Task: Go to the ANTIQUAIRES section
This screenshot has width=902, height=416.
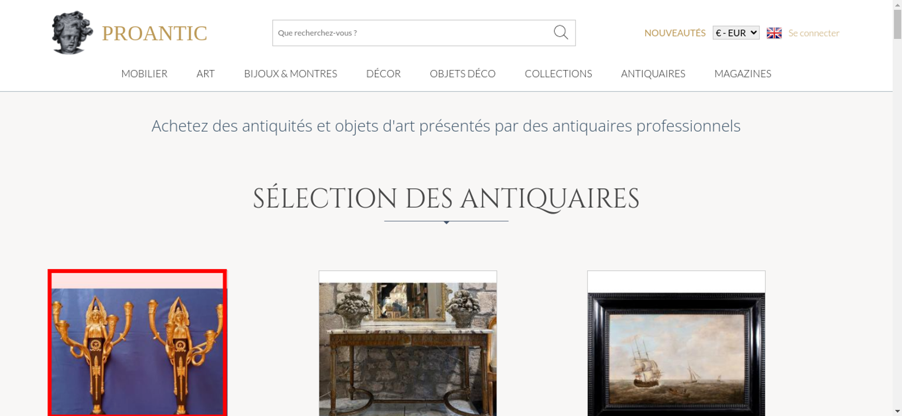Action: (x=653, y=73)
